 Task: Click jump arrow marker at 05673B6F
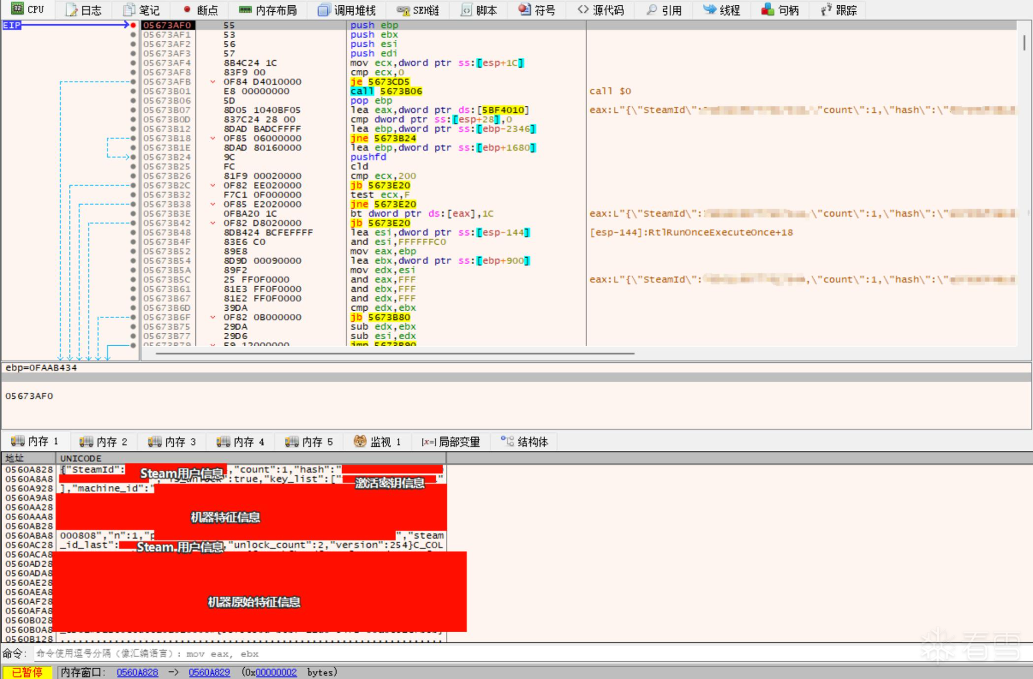tap(213, 317)
